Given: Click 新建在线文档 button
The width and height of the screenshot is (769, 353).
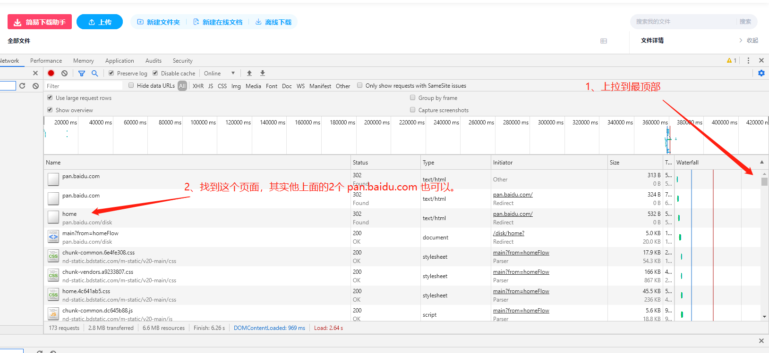Looking at the screenshot, I should click(218, 22).
